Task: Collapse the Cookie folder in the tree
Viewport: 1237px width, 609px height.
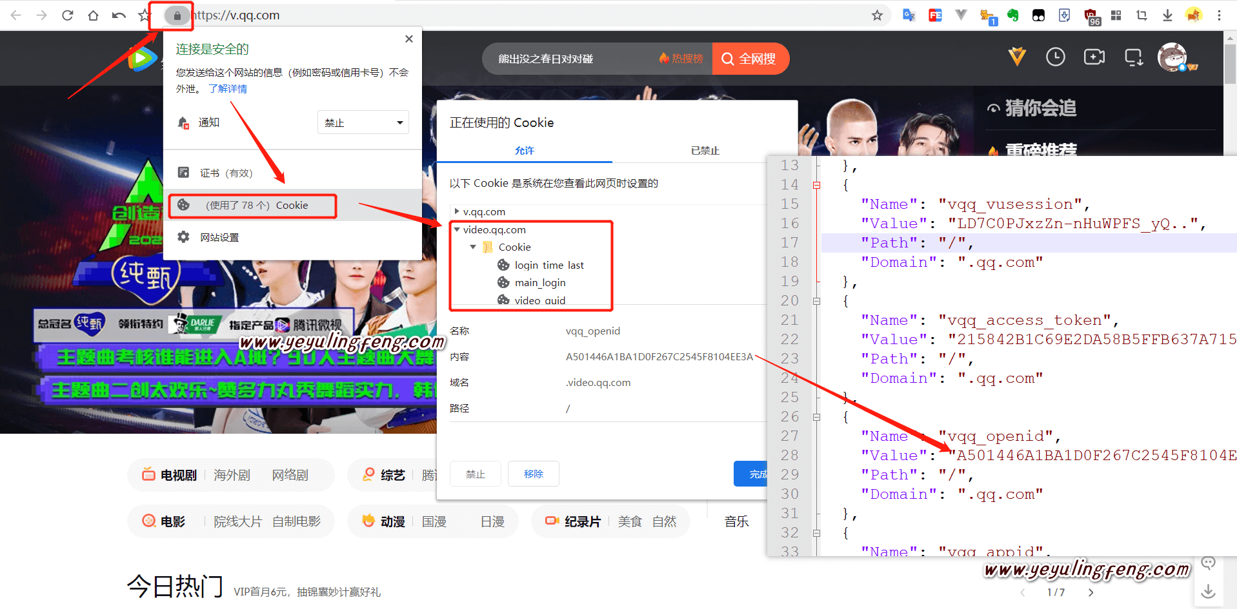Action: coord(473,247)
